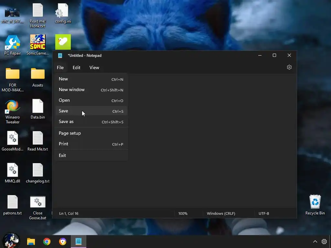Select Read me! Honk.txt desktop file
331x248 pixels.
[x=37, y=15]
